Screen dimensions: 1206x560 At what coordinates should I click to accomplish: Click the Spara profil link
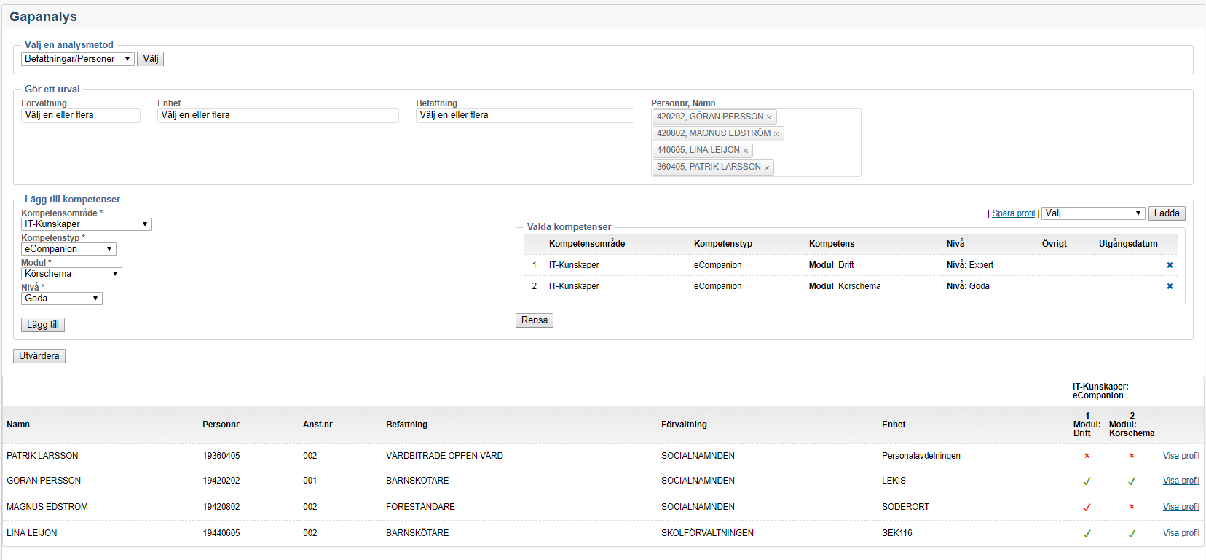1013,213
